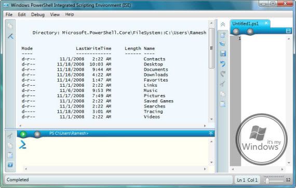296x188 pixels.
Task: Collapse script pane with double chevron
Action: point(223,24)
